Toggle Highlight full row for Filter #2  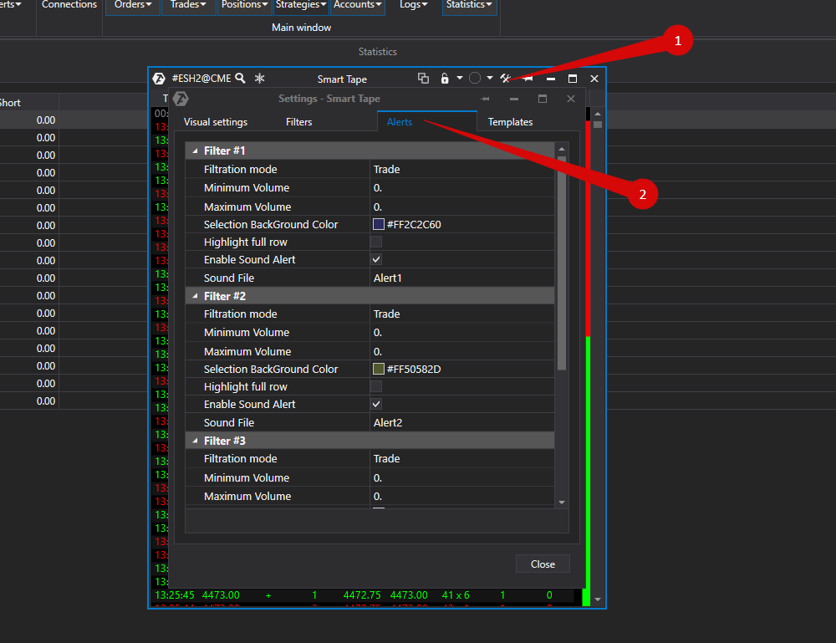(x=376, y=386)
